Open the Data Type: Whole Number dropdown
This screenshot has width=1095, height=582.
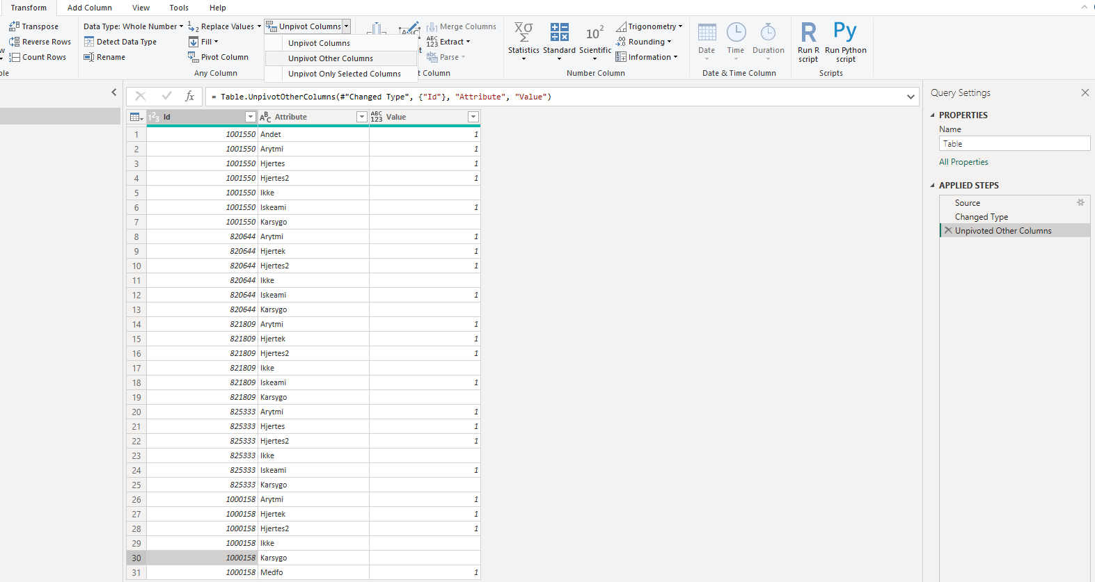pyautogui.click(x=133, y=26)
